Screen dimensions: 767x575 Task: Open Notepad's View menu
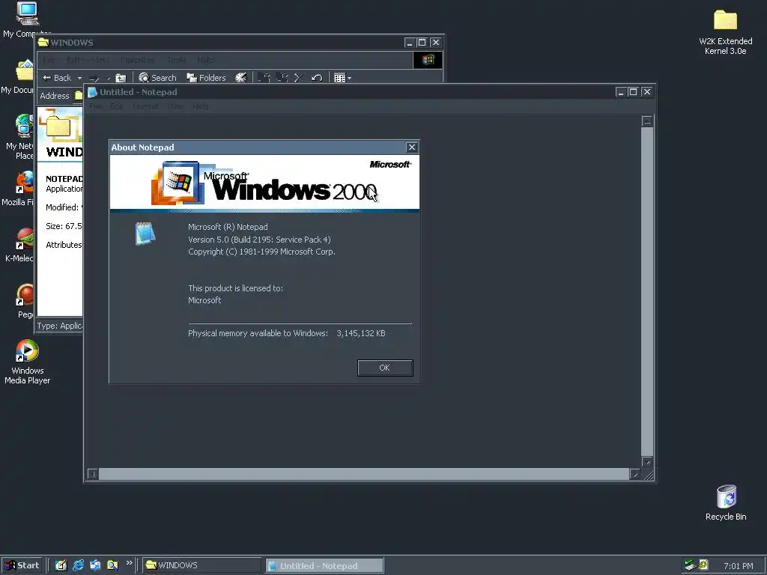click(x=175, y=106)
